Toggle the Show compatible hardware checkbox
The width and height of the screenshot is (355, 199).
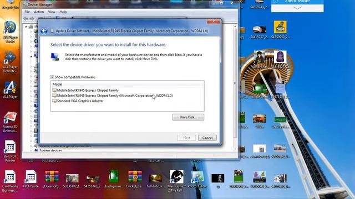(x=52, y=77)
